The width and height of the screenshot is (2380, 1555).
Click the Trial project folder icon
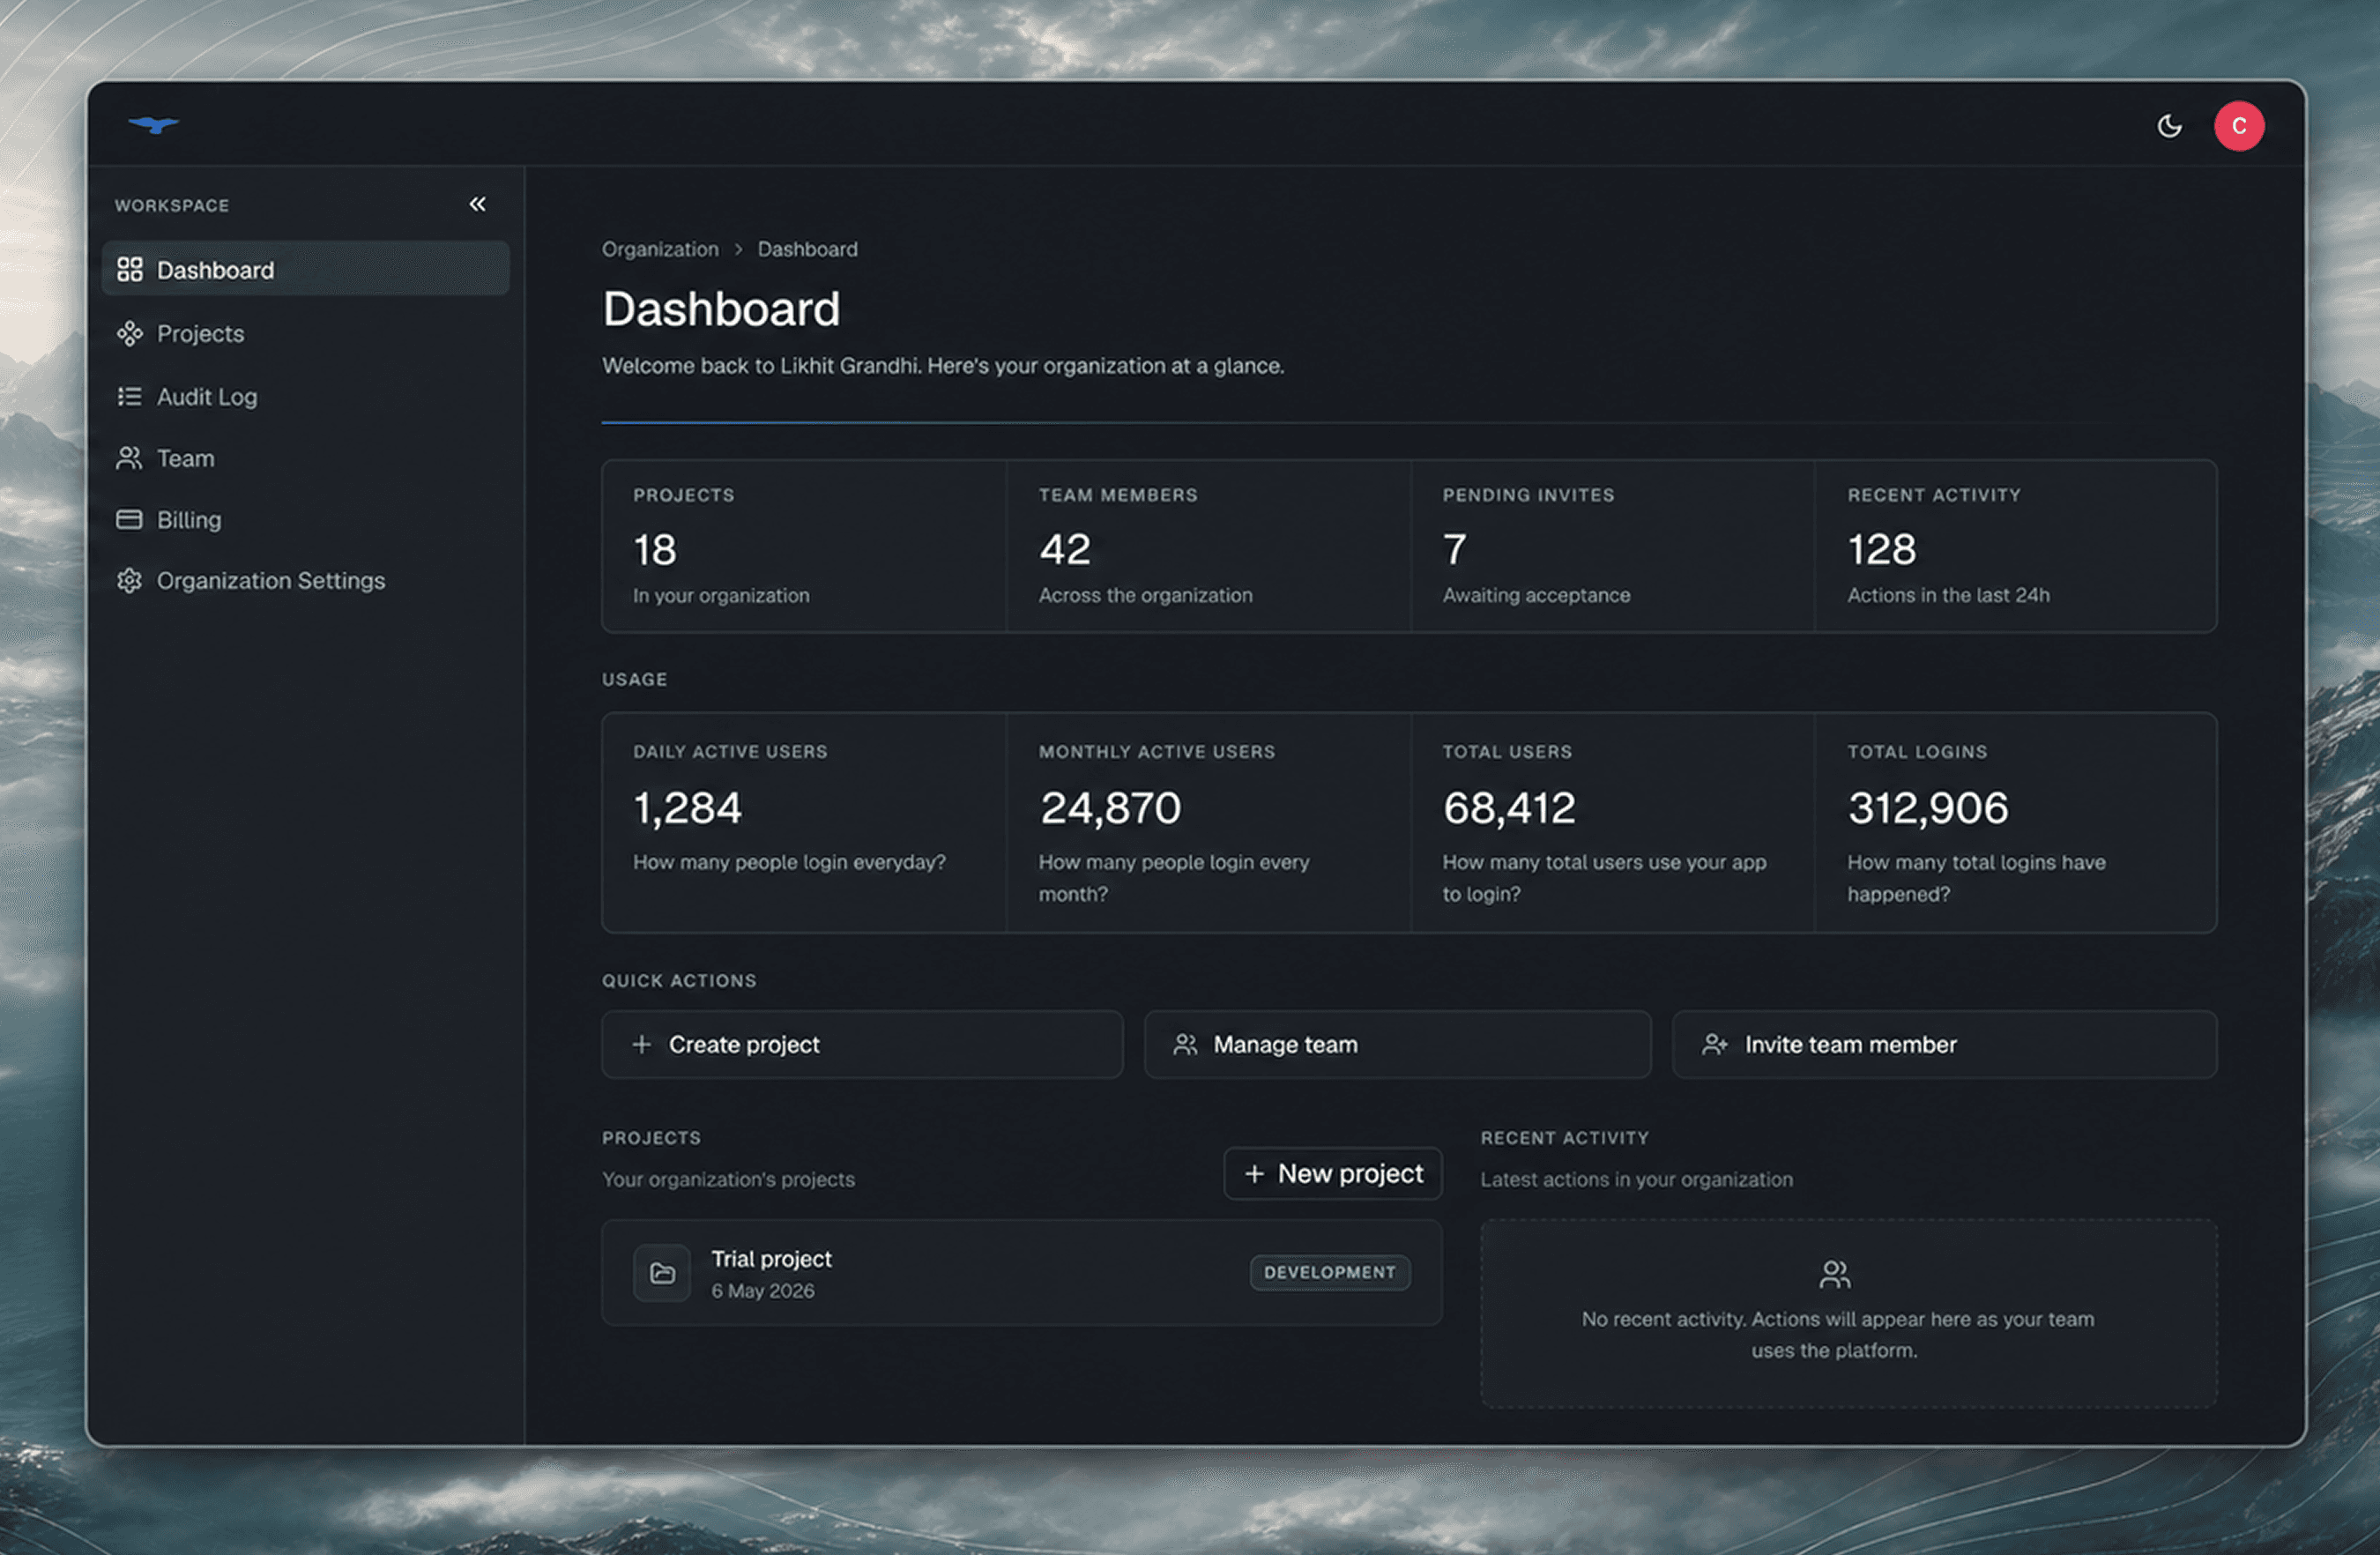(x=662, y=1272)
